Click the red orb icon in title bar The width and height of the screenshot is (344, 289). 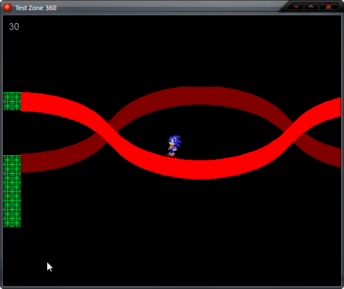click(7, 7)
